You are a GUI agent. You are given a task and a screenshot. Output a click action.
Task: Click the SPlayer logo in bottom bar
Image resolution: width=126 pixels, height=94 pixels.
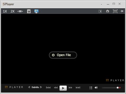14,87
